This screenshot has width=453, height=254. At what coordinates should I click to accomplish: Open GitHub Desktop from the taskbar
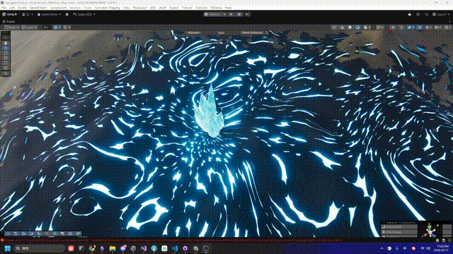pyautogui.click(x=185, y=248)
